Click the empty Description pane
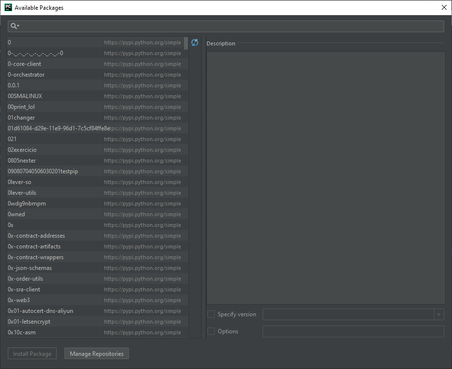The height and width of the screenshot is (369, 452). pos(326,178)
